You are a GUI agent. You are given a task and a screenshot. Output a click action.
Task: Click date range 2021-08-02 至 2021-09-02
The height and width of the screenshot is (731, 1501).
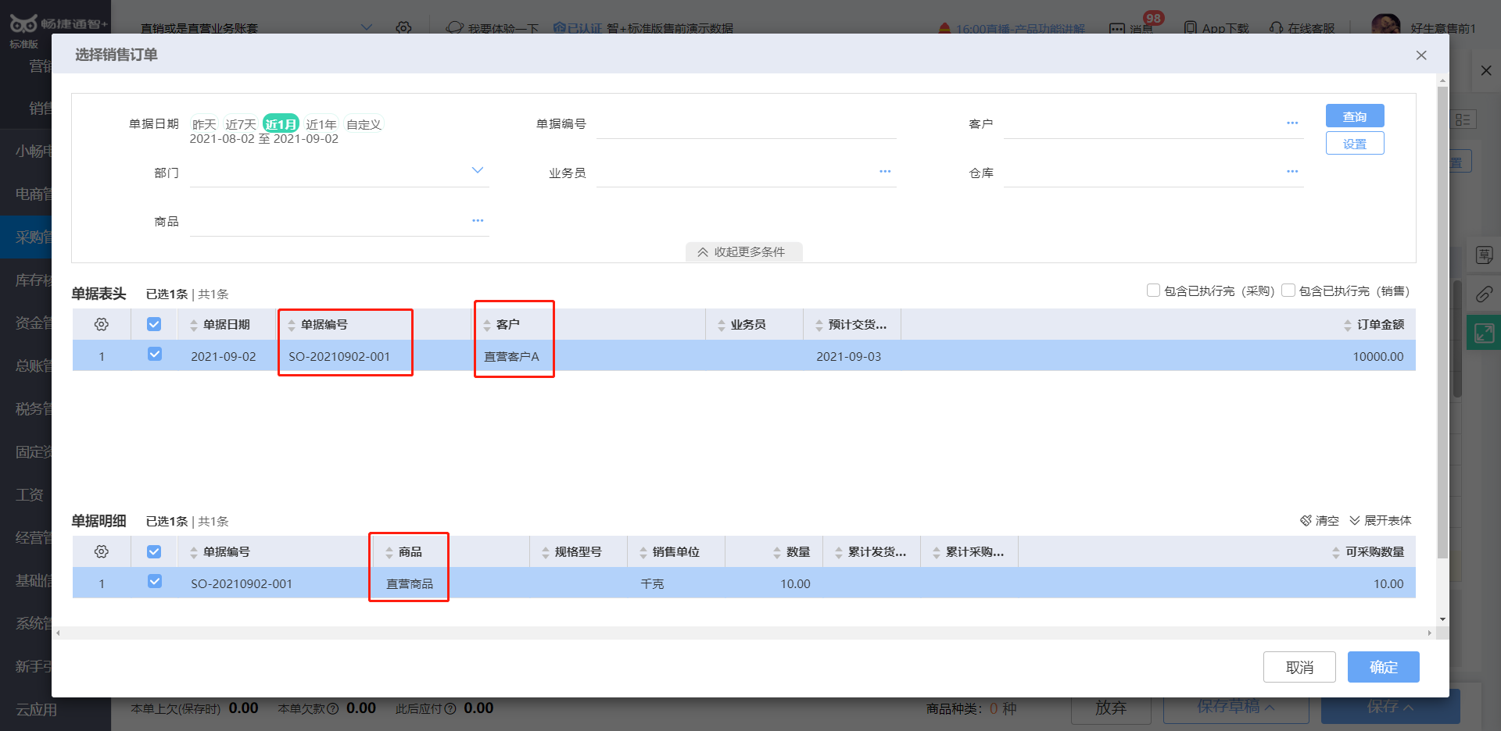pyautogui.click(x=264, y=139)
